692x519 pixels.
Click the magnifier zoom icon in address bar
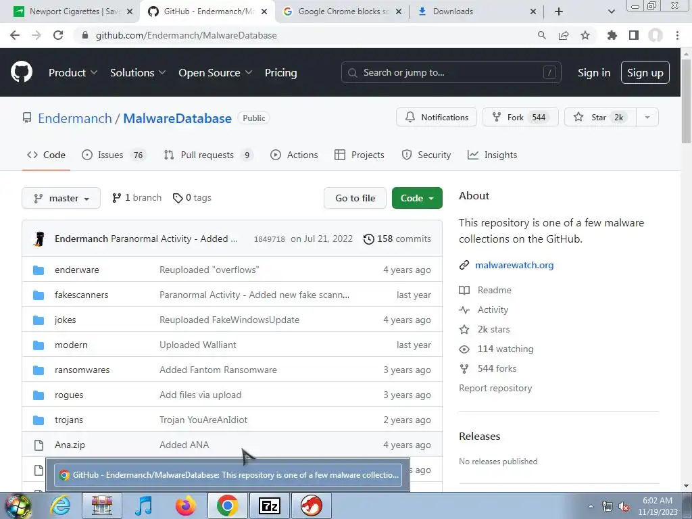pos(541,35)
